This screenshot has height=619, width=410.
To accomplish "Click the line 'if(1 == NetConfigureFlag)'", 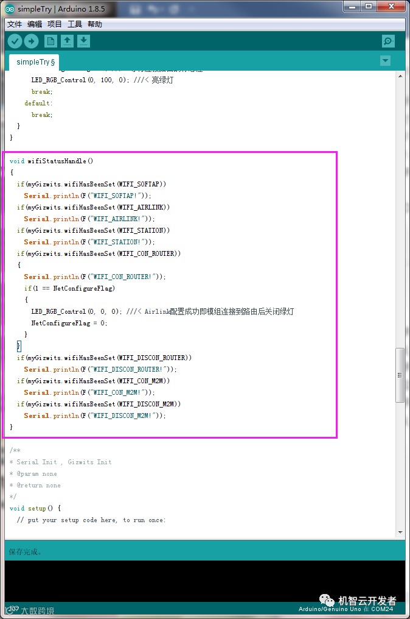I will 70,288.
